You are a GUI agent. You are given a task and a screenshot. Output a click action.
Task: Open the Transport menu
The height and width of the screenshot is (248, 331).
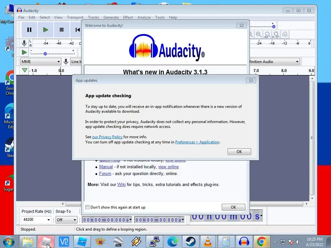point(75,17)
